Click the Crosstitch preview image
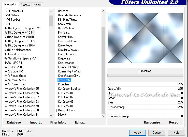This screenshot has height=137, width=188. coord(145,38)
